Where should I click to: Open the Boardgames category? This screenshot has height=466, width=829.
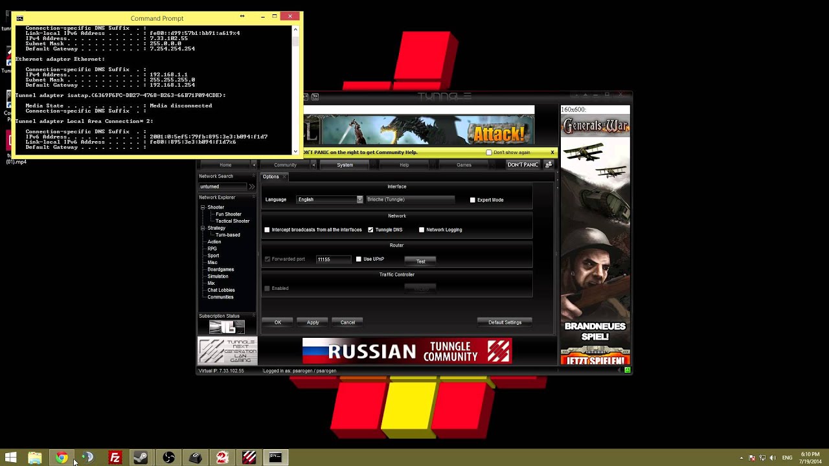221,269
